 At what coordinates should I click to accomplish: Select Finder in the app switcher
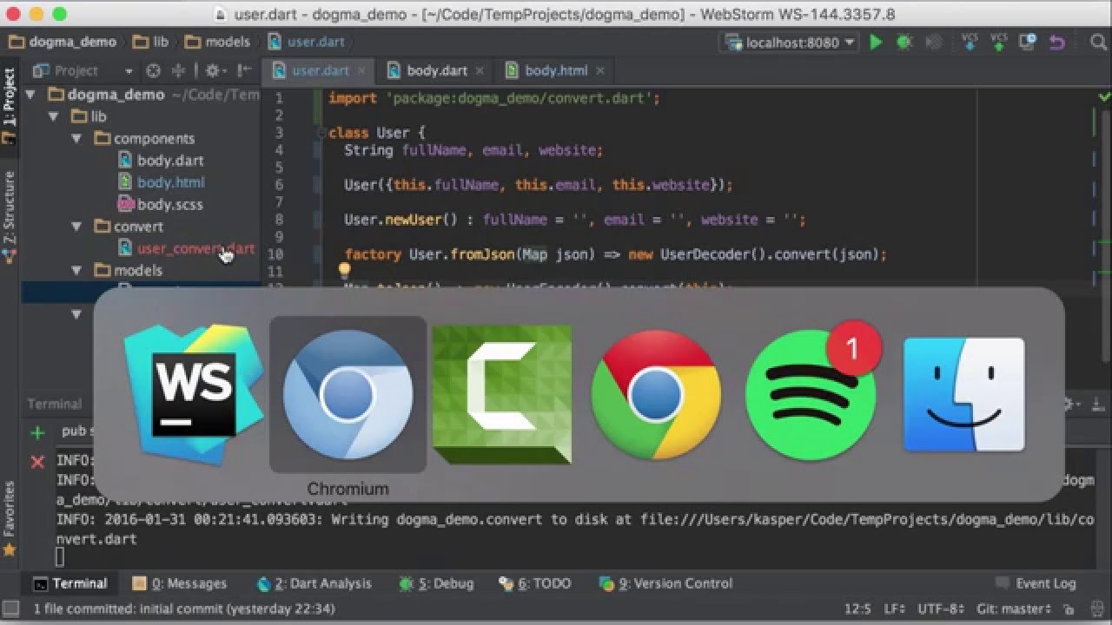(964, 395)
